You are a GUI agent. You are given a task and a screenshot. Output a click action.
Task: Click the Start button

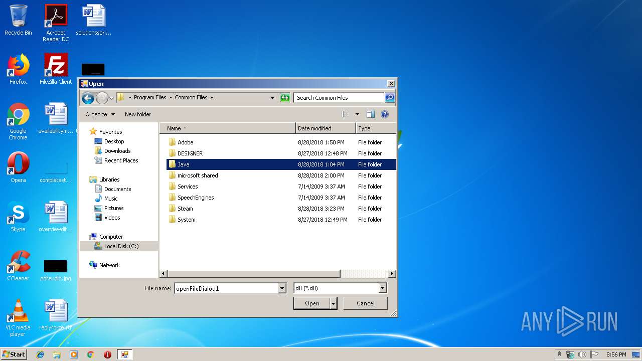14,354
